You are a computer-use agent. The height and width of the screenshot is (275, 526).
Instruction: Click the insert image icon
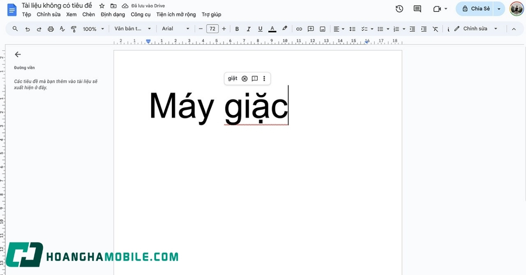point(323,29)
